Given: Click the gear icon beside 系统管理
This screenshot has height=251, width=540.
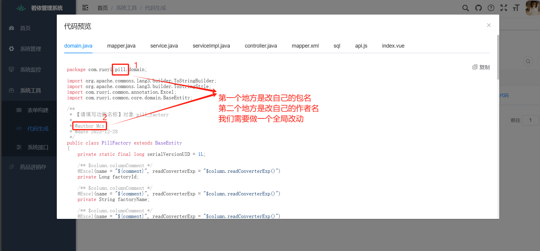Looking at the screenshot, I should click(12, 49).
